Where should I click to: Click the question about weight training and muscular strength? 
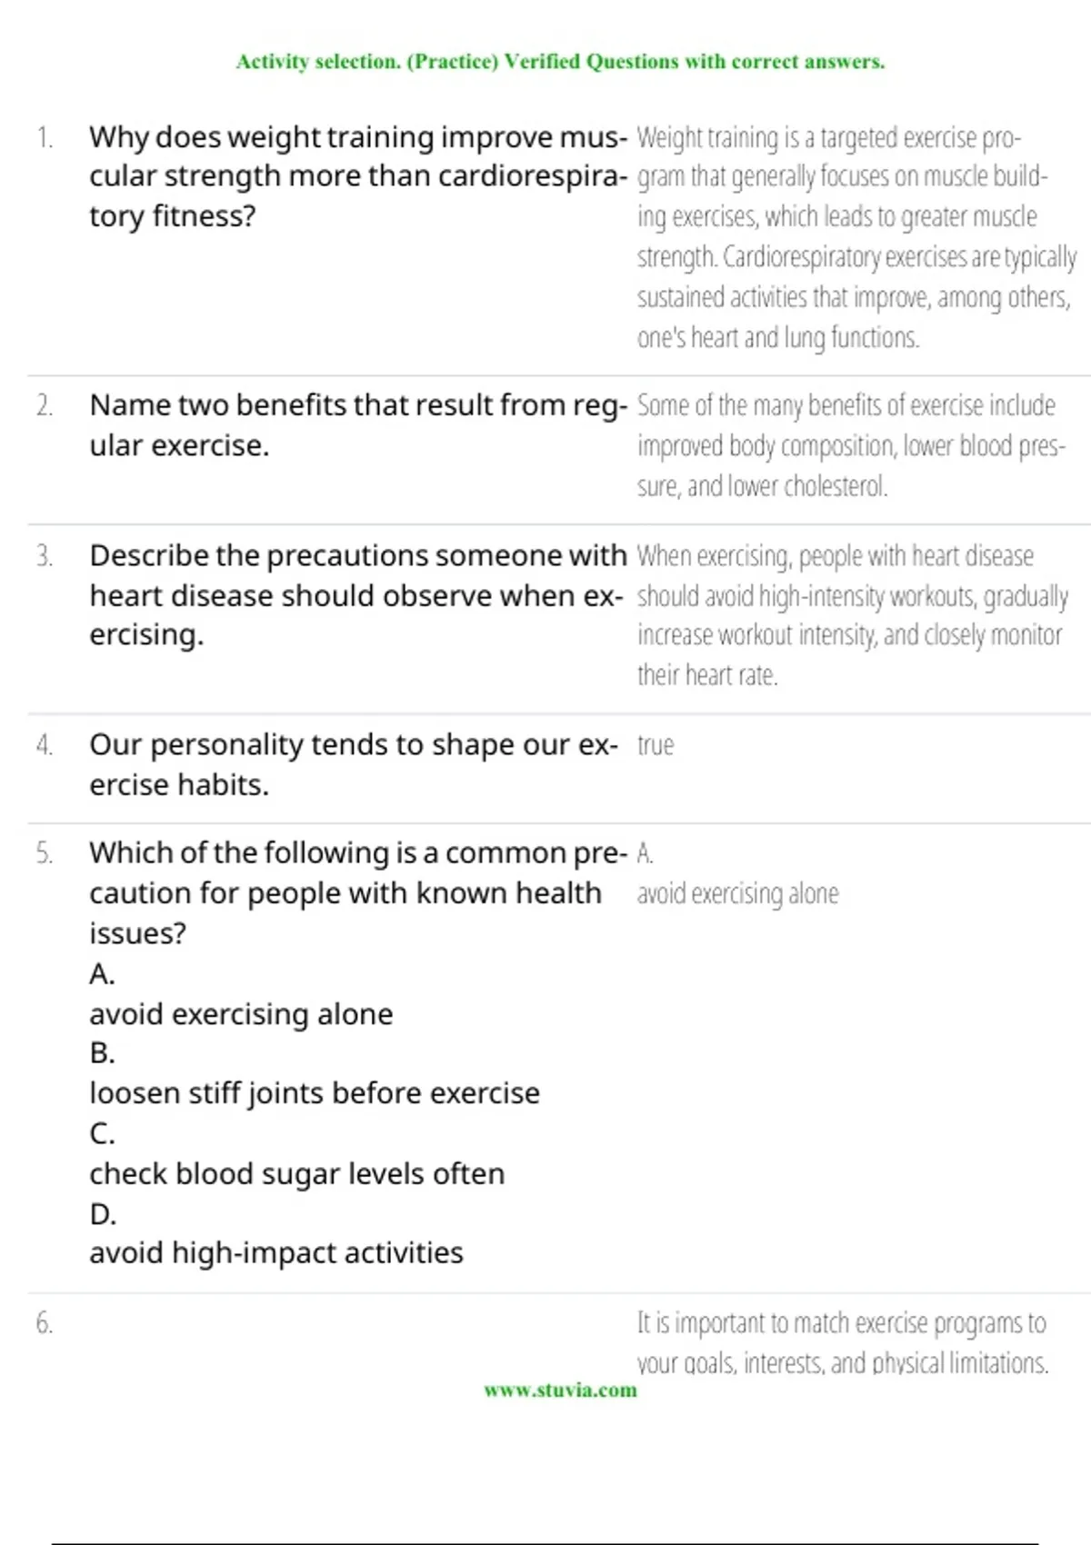click(357, 176)
